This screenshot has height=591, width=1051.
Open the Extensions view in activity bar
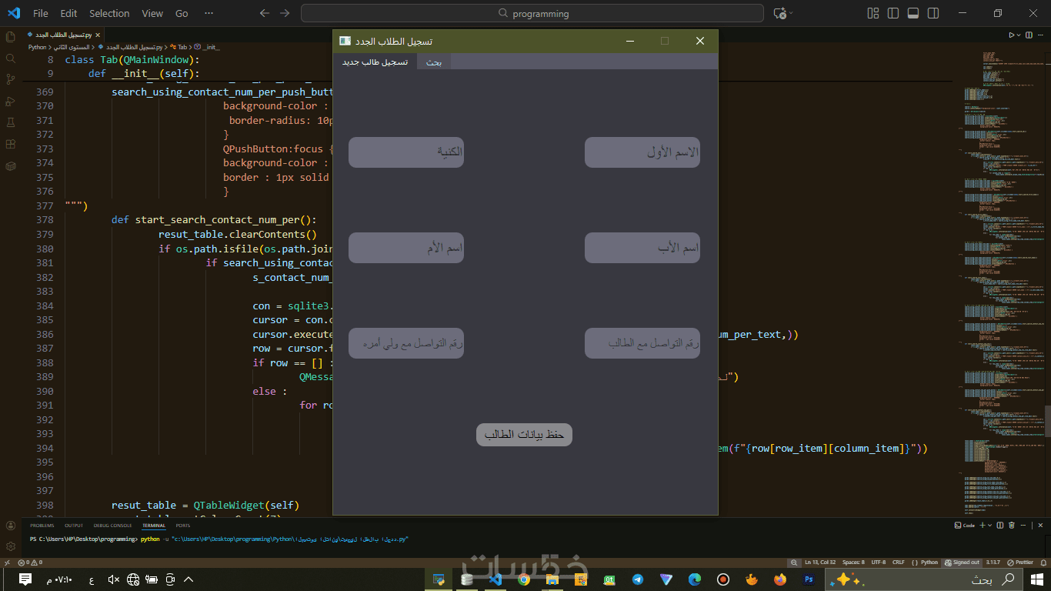coord(11,144)
